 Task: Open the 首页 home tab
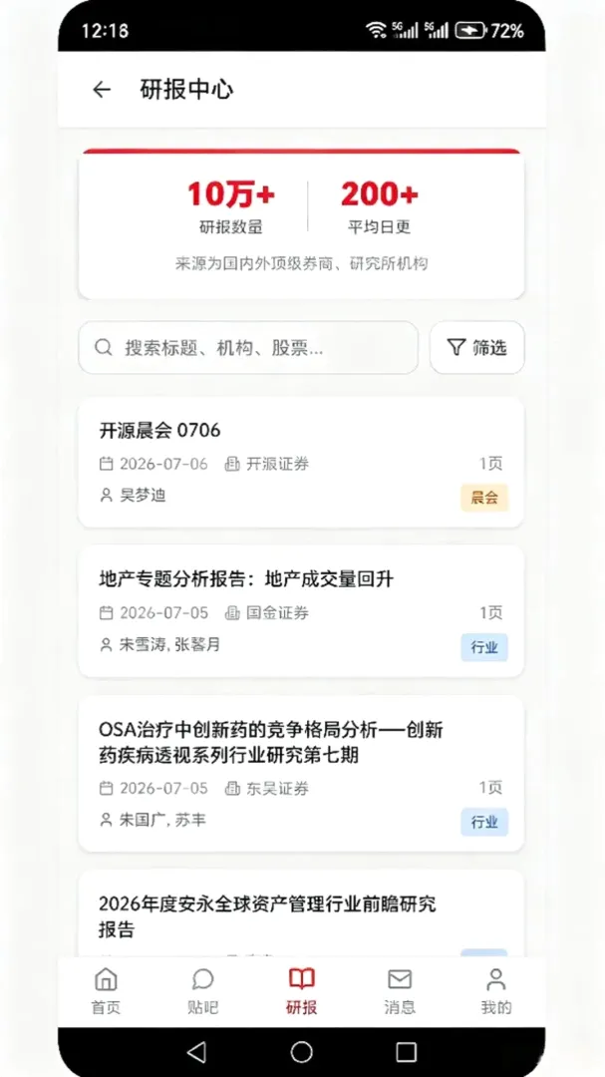tap(106, 991)
